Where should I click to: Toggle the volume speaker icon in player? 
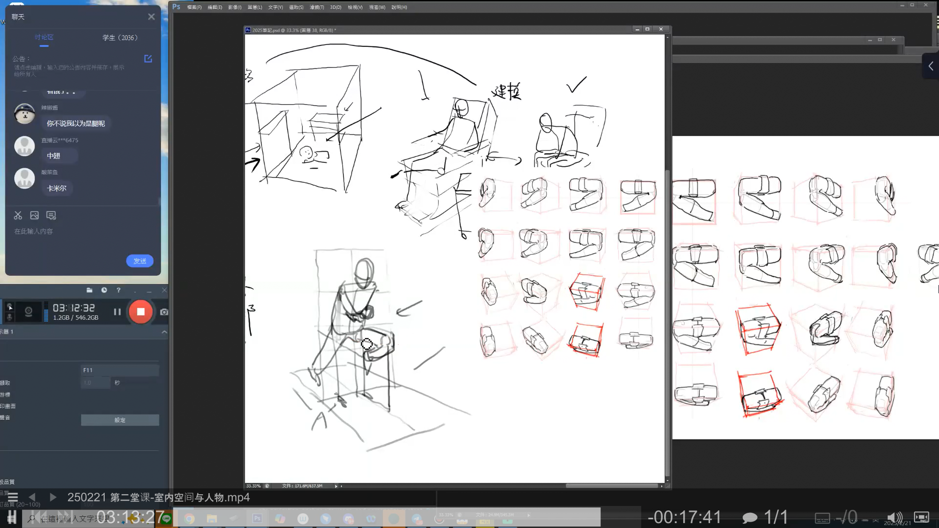tap(894, 517)
